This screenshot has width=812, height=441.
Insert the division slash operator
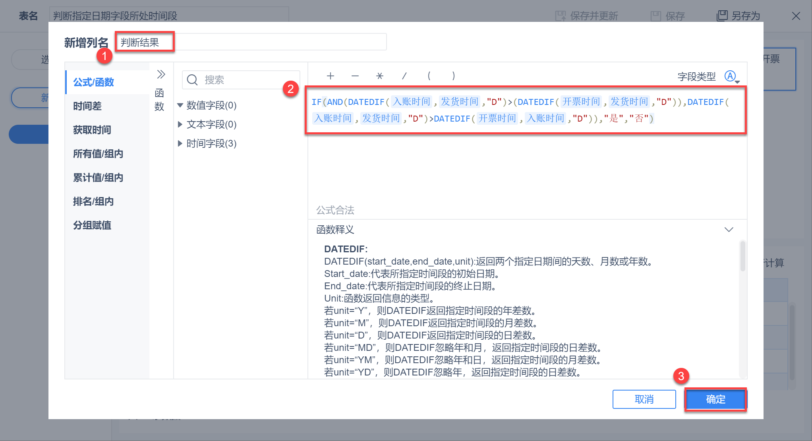click(x=404, y=76)
